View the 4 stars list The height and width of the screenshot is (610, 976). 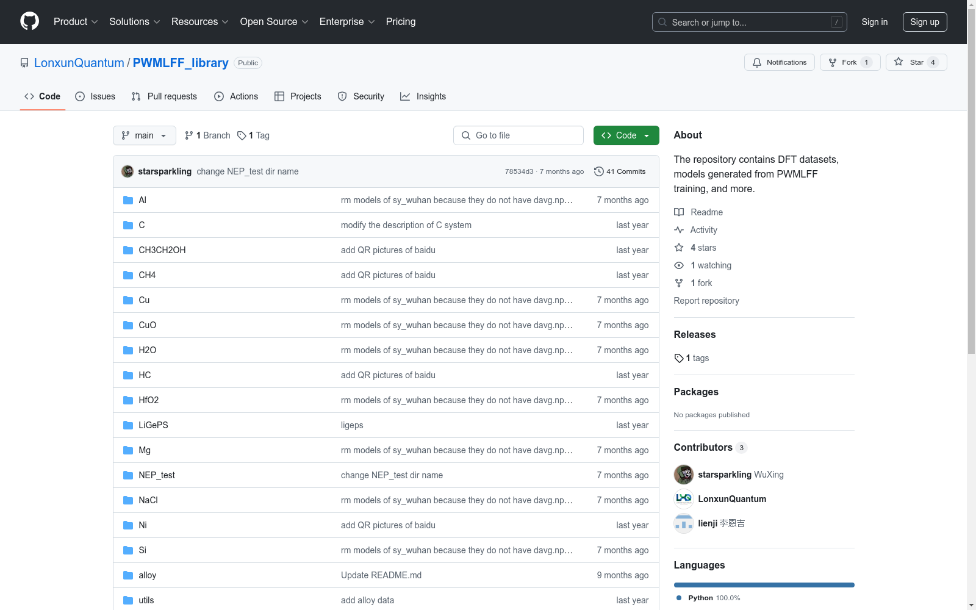(695, 248)
